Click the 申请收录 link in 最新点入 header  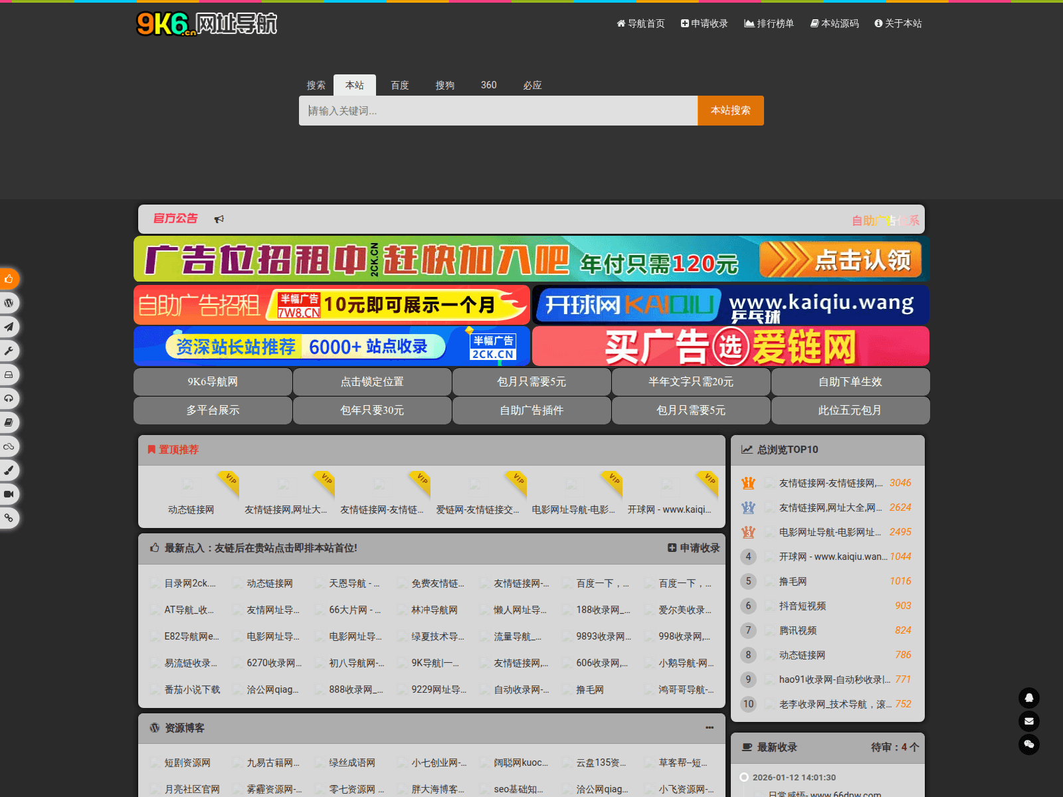click(694, 548)
